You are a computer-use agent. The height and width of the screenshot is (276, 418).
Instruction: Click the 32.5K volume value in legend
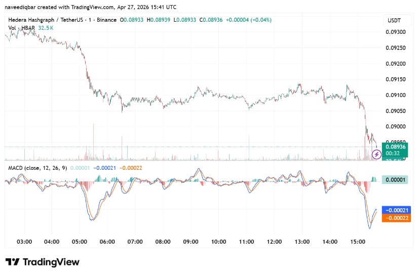47,28
